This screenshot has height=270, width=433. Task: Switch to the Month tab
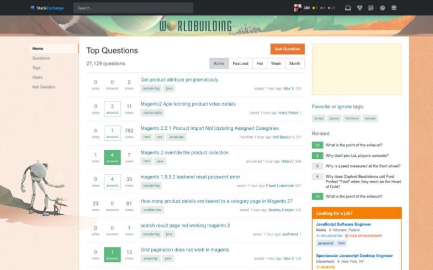click(295, 63)
